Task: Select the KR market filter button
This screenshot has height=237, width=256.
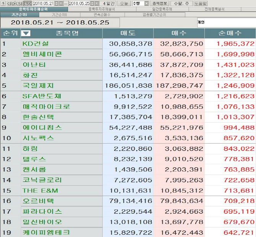Action: point(10,3)
